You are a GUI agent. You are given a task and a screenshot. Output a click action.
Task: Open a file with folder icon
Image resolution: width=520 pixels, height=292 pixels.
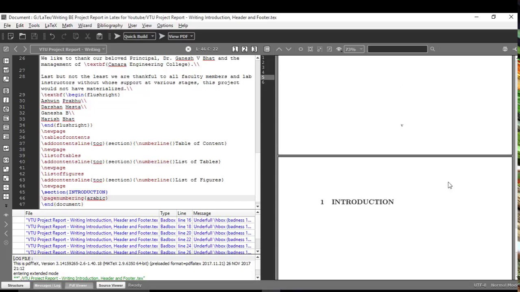point(22,36)
